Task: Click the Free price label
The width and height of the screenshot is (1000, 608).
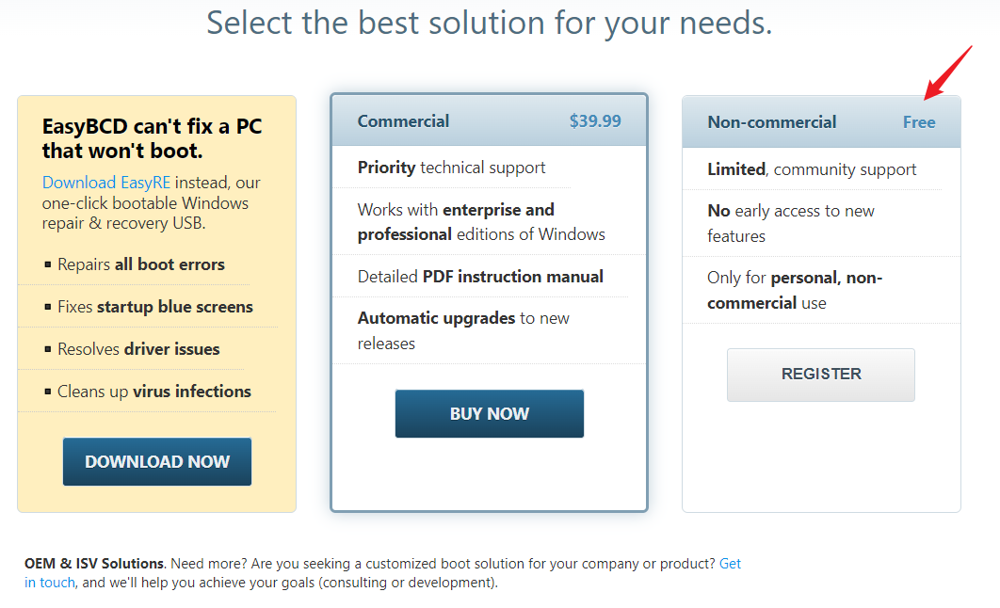Action: 919,121
